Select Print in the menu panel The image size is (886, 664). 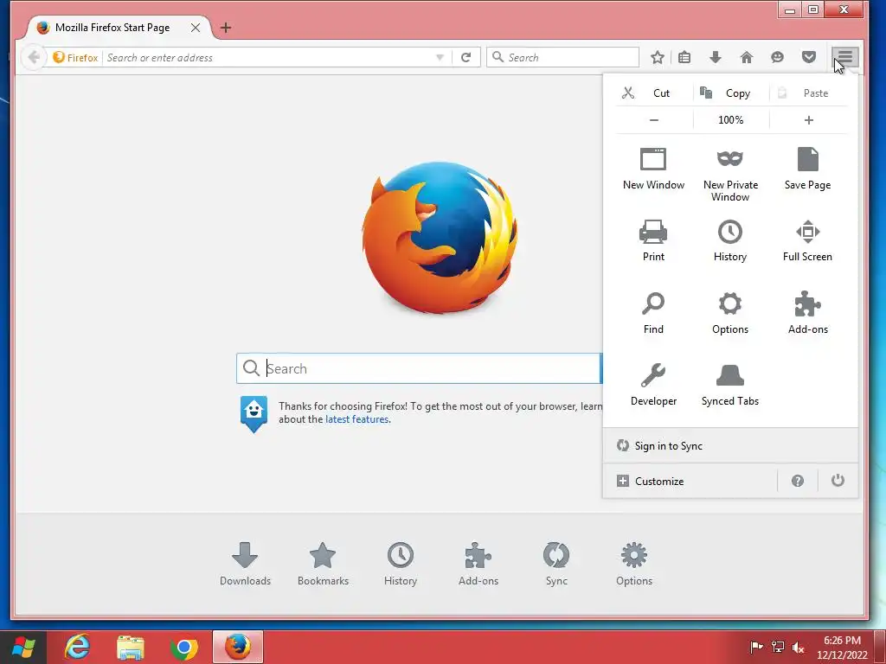point(653,240)
